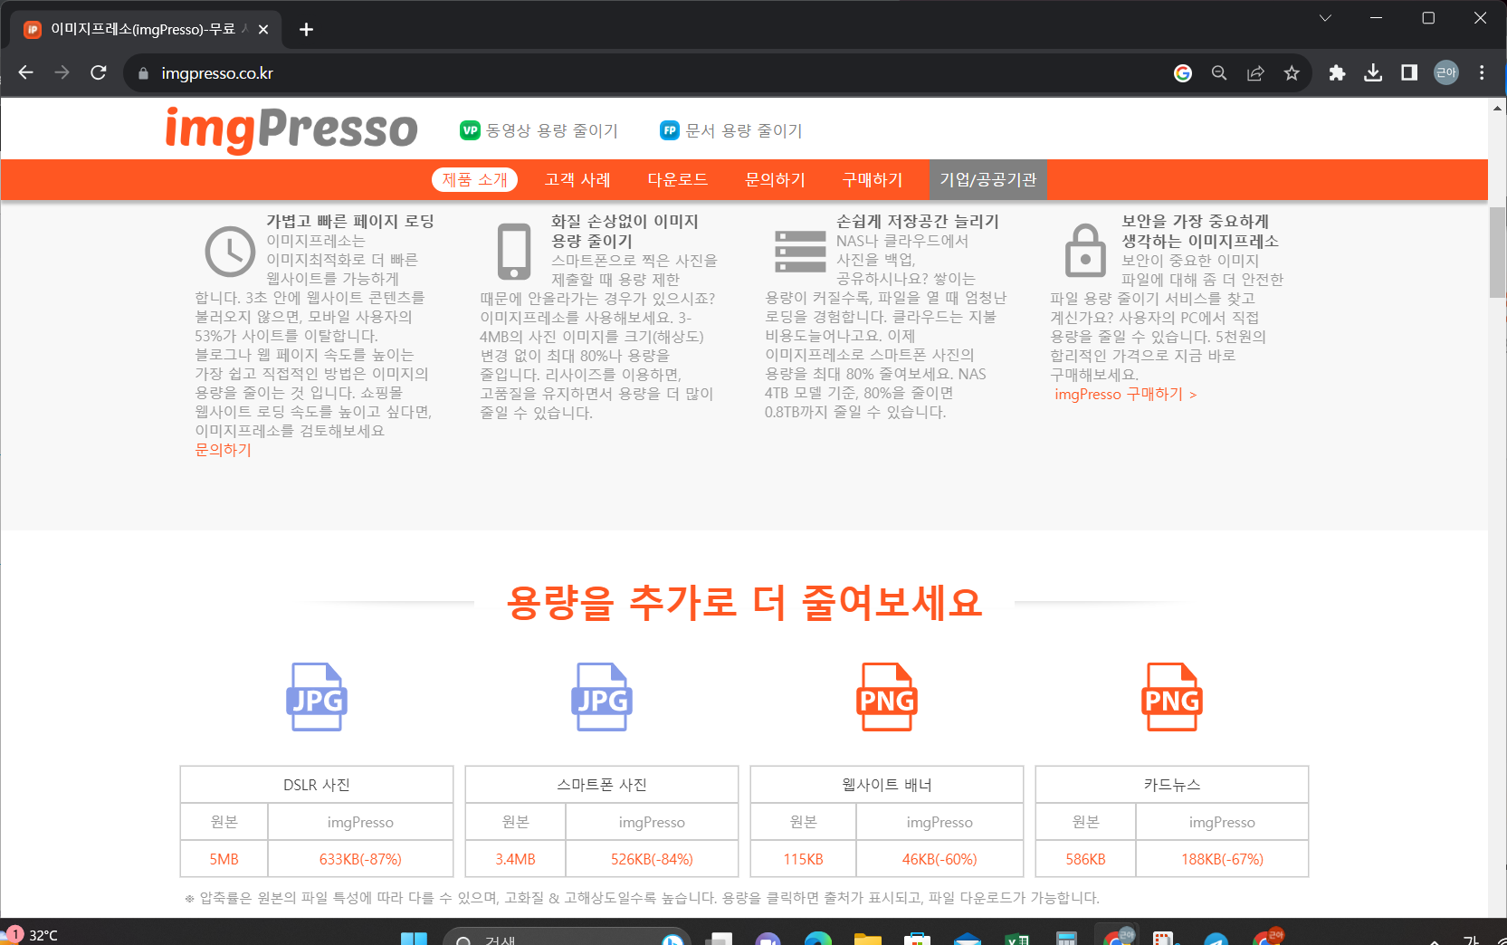This screenshot has width=1507, height=945.
Task: Click the 3.4MB smartphone original size
Action: (515, 859)
